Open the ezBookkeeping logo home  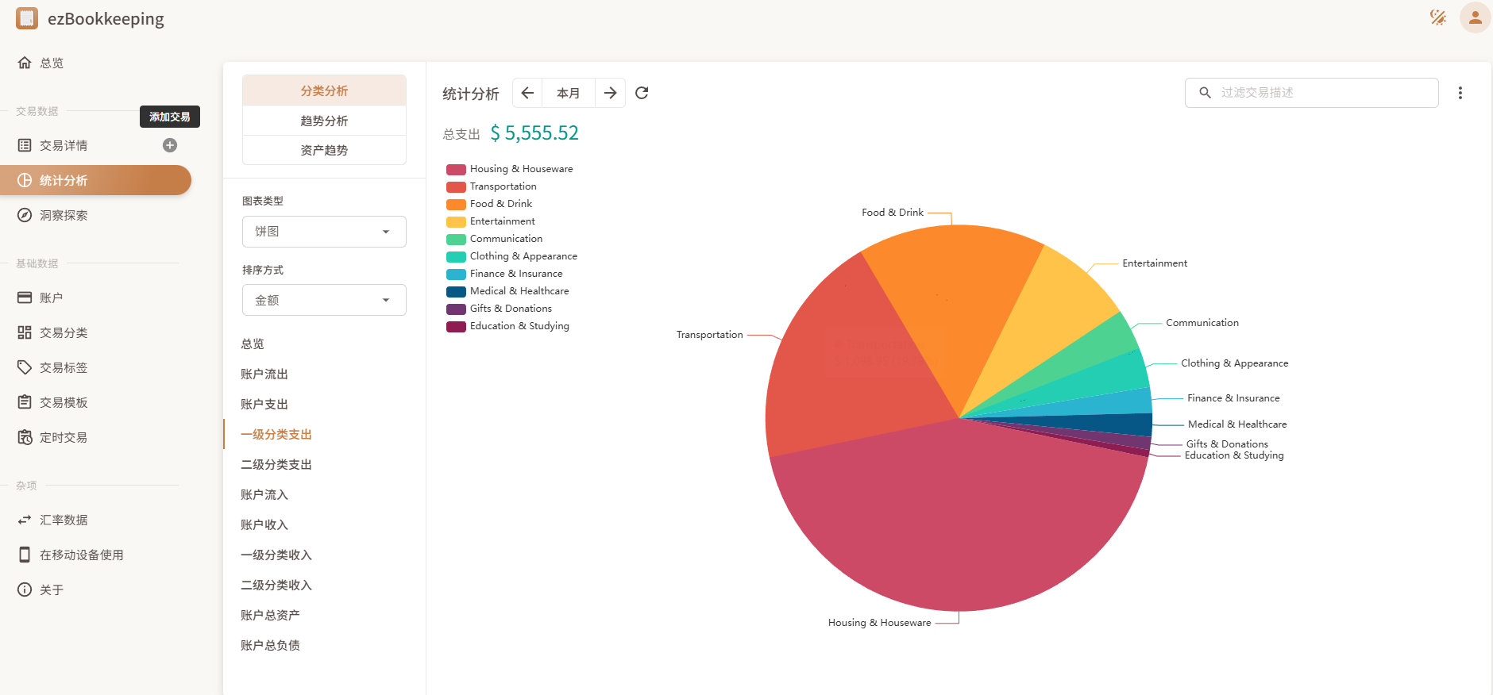[x=27, y=18]
